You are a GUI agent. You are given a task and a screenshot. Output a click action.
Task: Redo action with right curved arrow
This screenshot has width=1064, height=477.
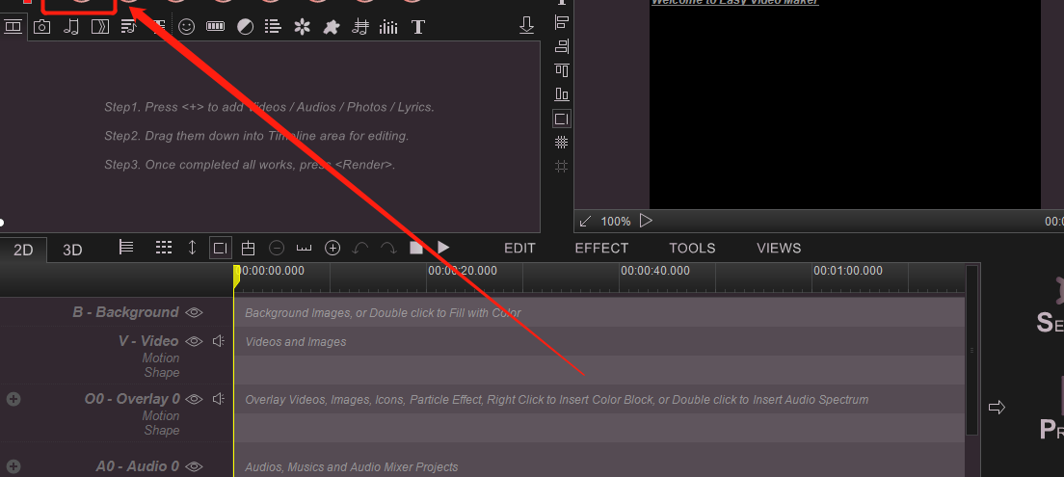(388, 248)
